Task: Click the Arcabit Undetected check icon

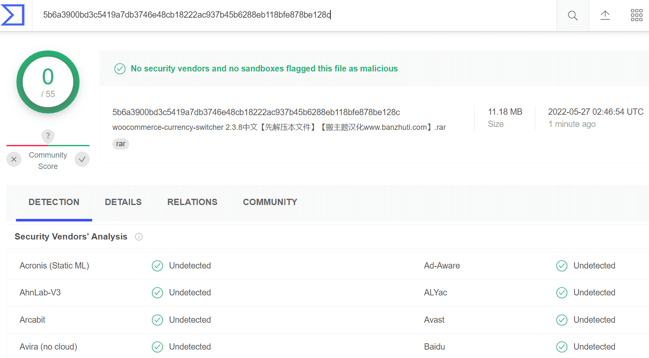Action: click(x=157, y=320)
